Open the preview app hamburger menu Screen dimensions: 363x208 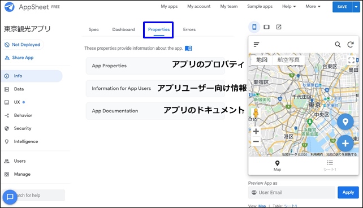pos(256,45)
